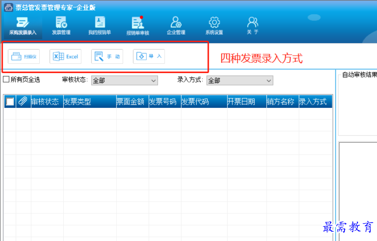Sort by 开票日期 column header
This screenshot has height=241, width=377.
247,101
